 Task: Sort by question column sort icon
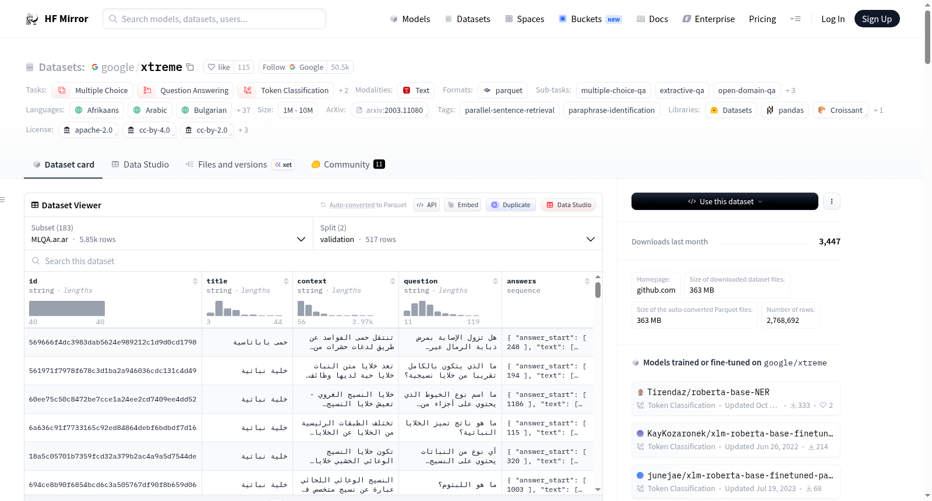tap(495, 281)
